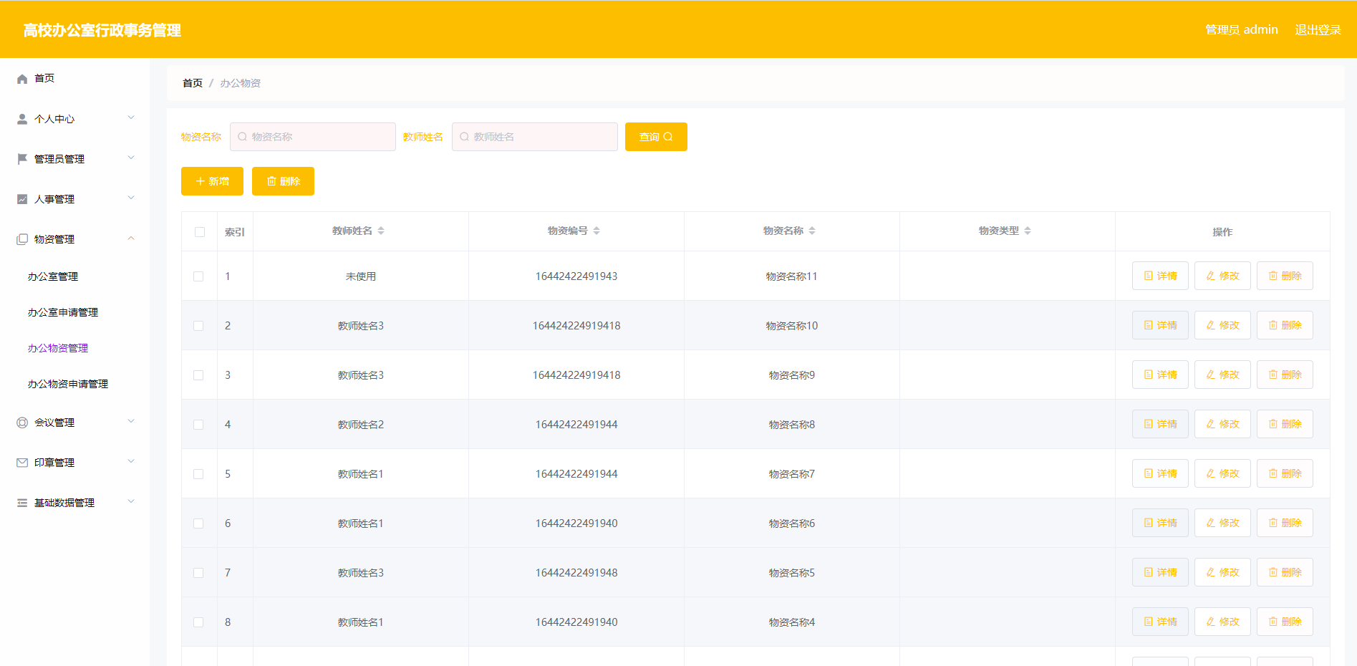Go to 首页 in the sidebar
This screenshot has width=1357, height=666.
coord(44,78)
